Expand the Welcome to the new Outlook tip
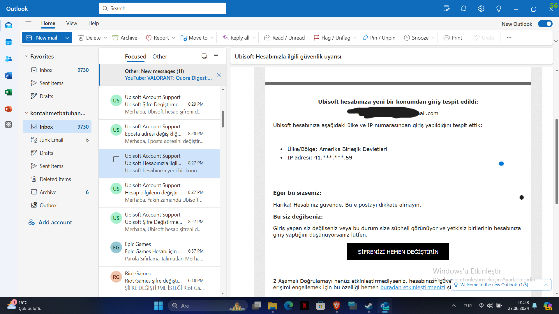The width and height of the screenshot is (559, 314). 546,285
